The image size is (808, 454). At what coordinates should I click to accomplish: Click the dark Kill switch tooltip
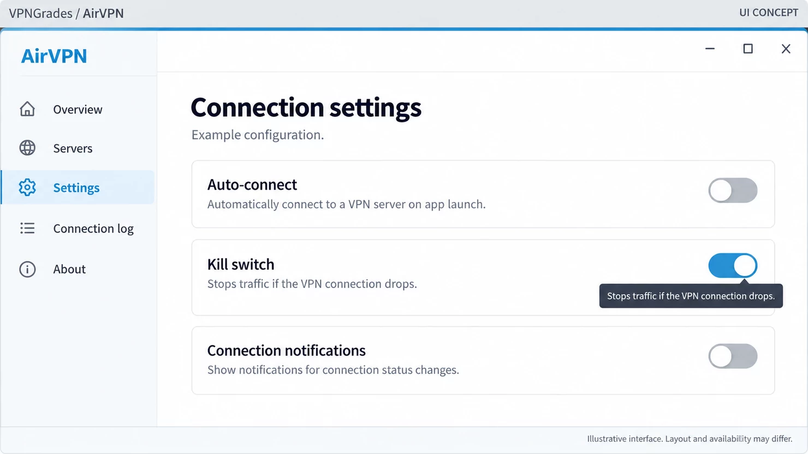(x=691, y=296)
